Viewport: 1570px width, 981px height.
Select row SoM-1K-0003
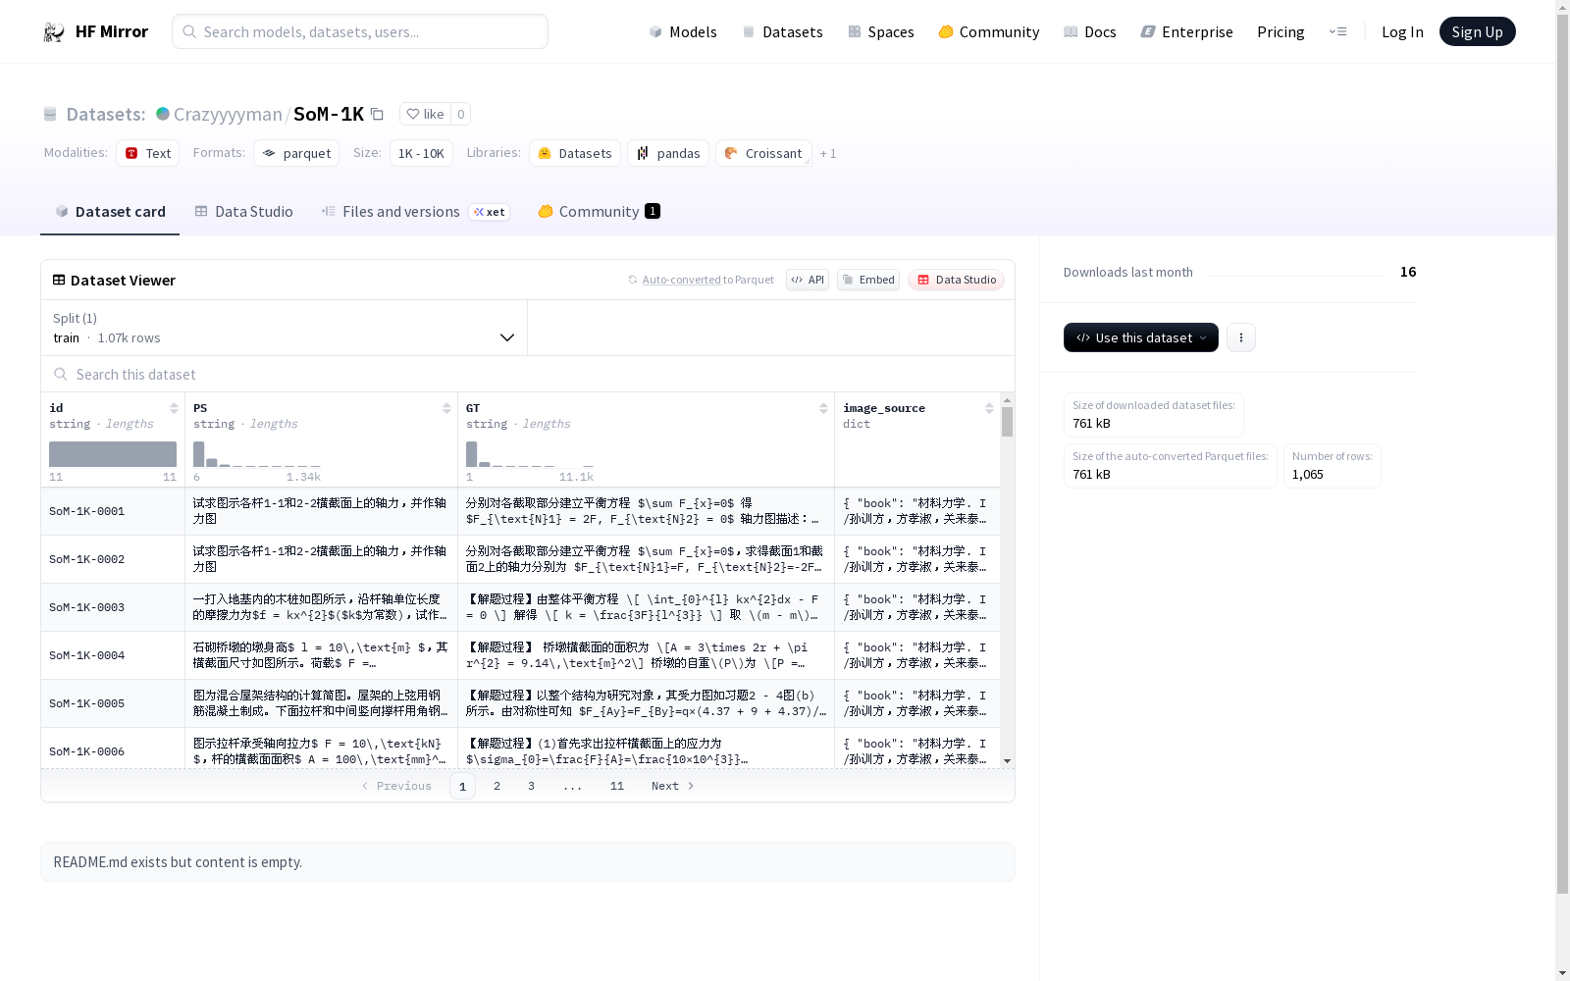pos(520,607)
